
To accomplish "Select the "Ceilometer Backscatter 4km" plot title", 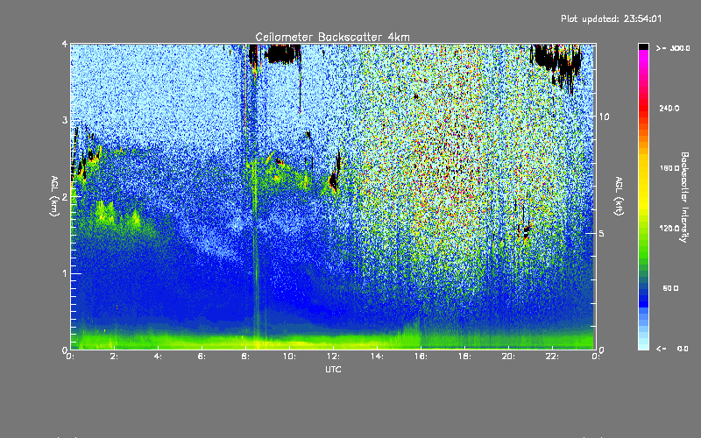I will [332, 37].
